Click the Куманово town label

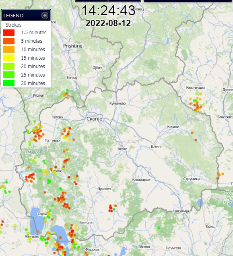point(118,103)
